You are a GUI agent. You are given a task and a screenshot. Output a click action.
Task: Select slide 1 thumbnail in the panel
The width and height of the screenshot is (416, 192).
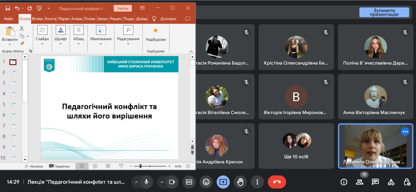[13, 62]
